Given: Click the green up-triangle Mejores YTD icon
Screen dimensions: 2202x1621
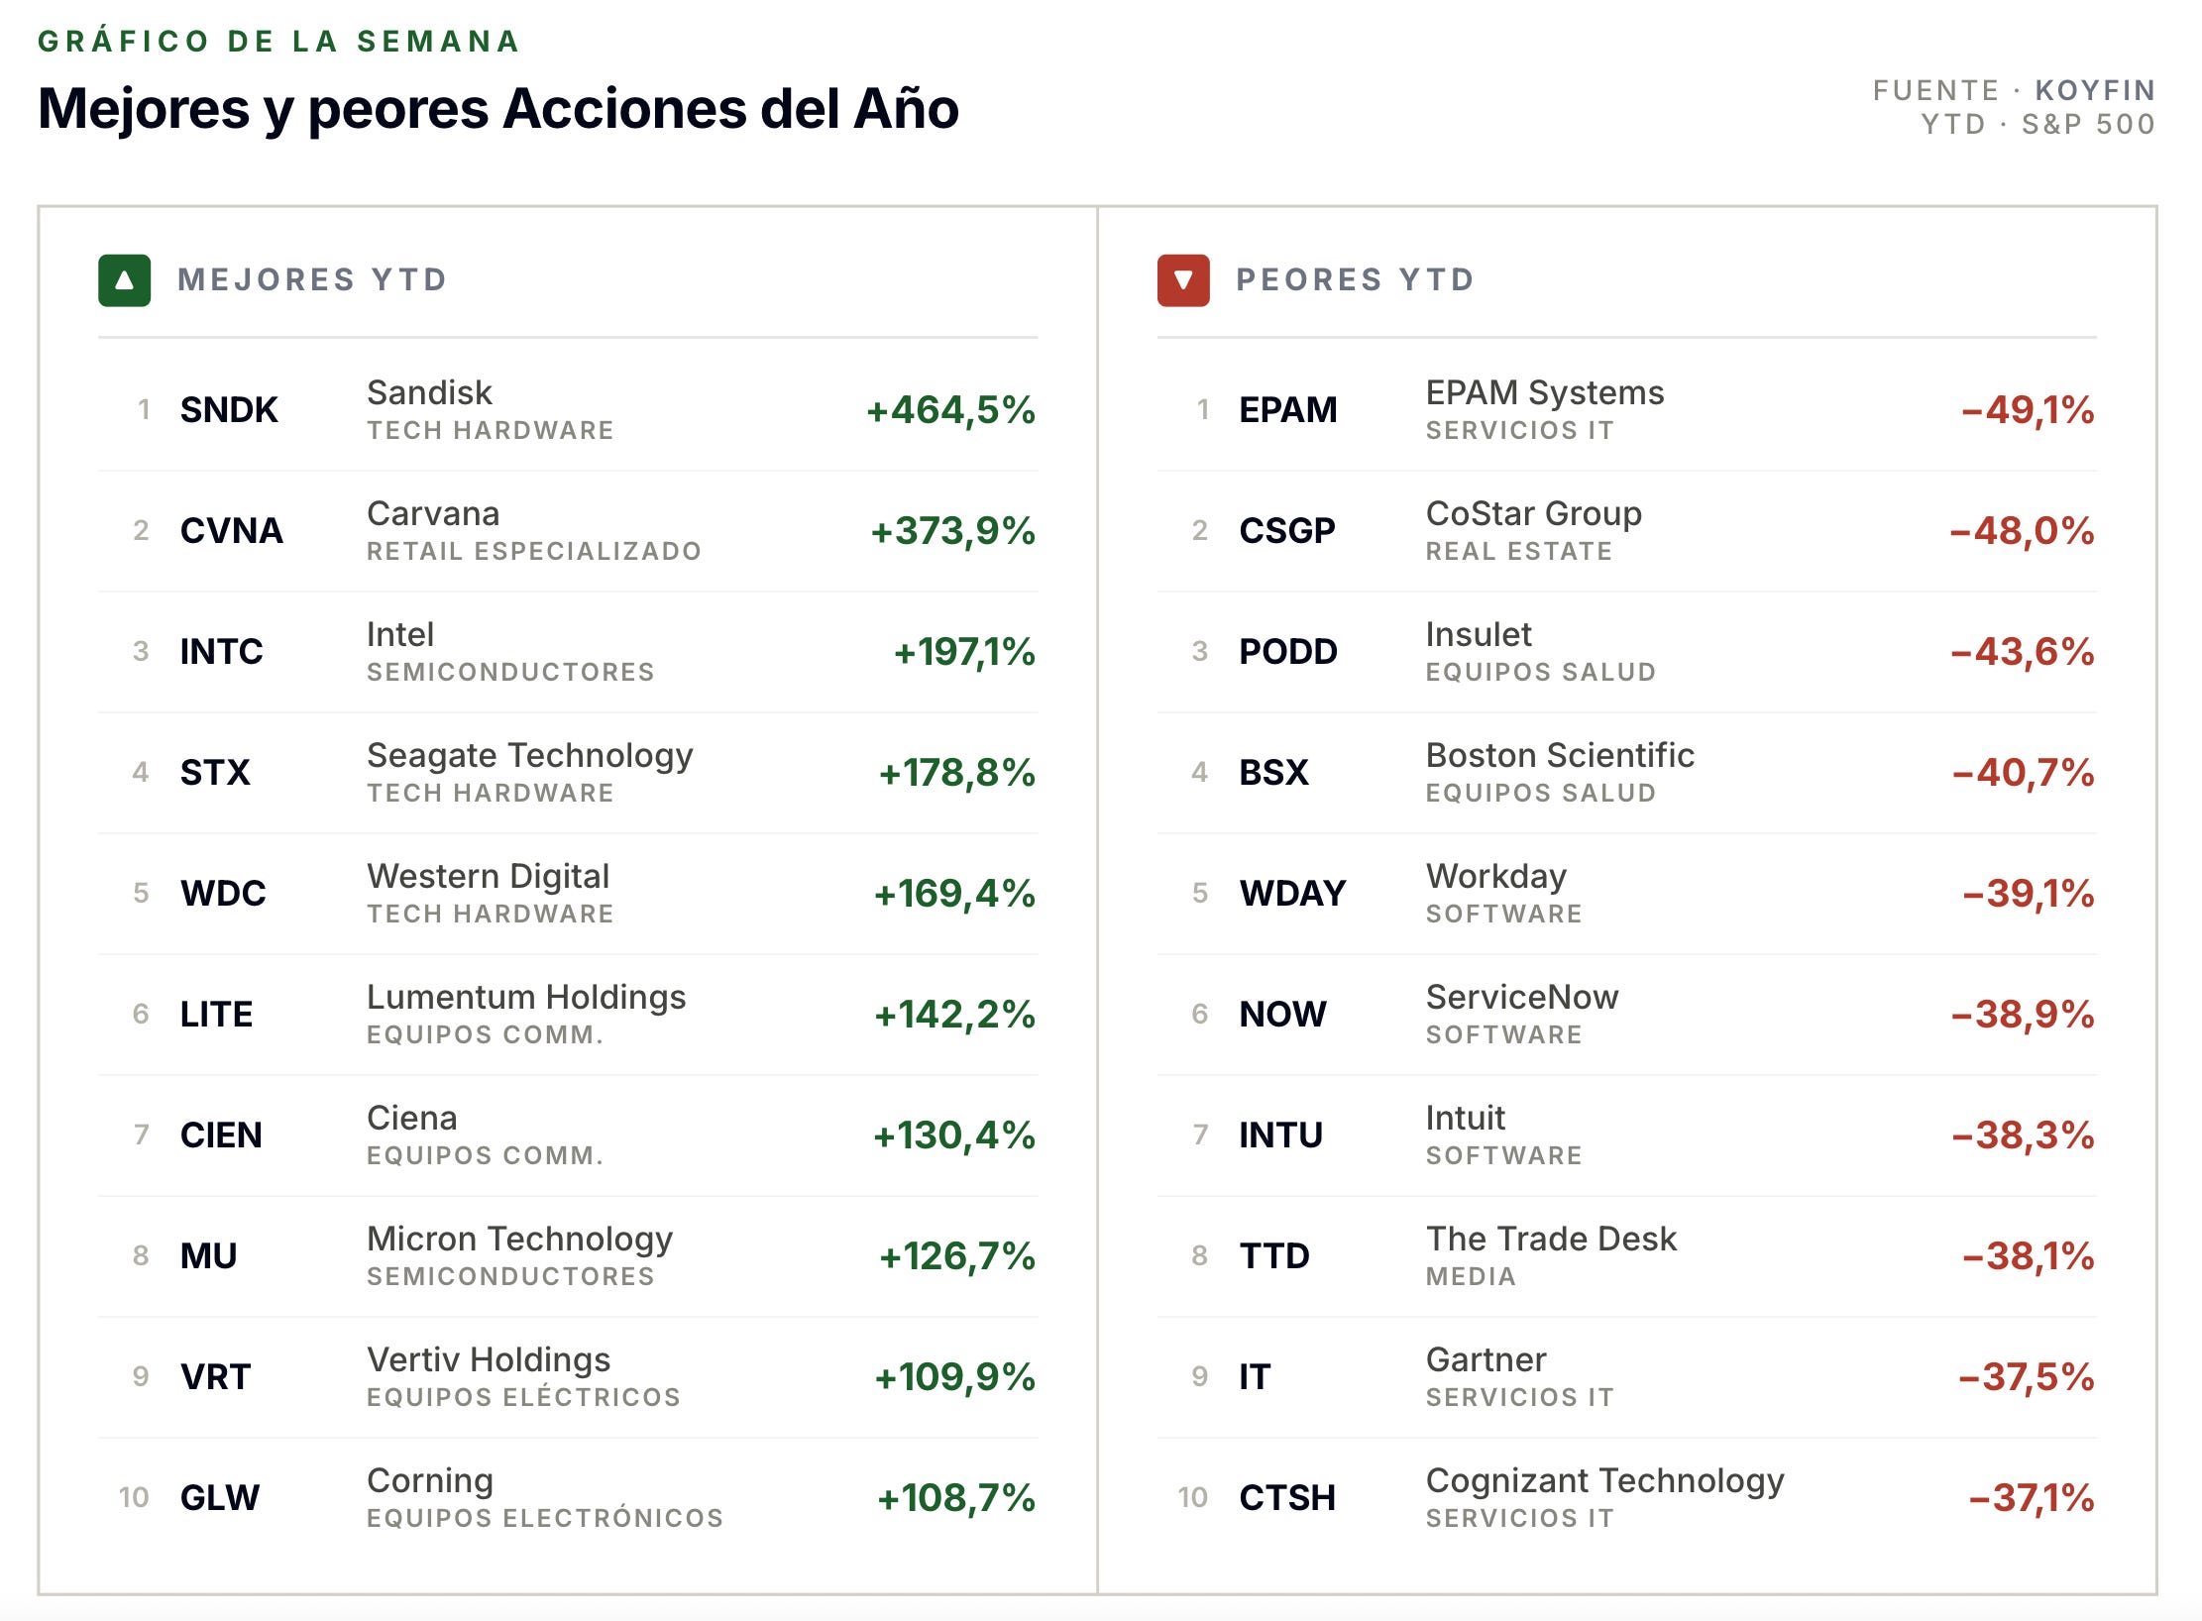Looking at the screenshot, I should (124, 280).
